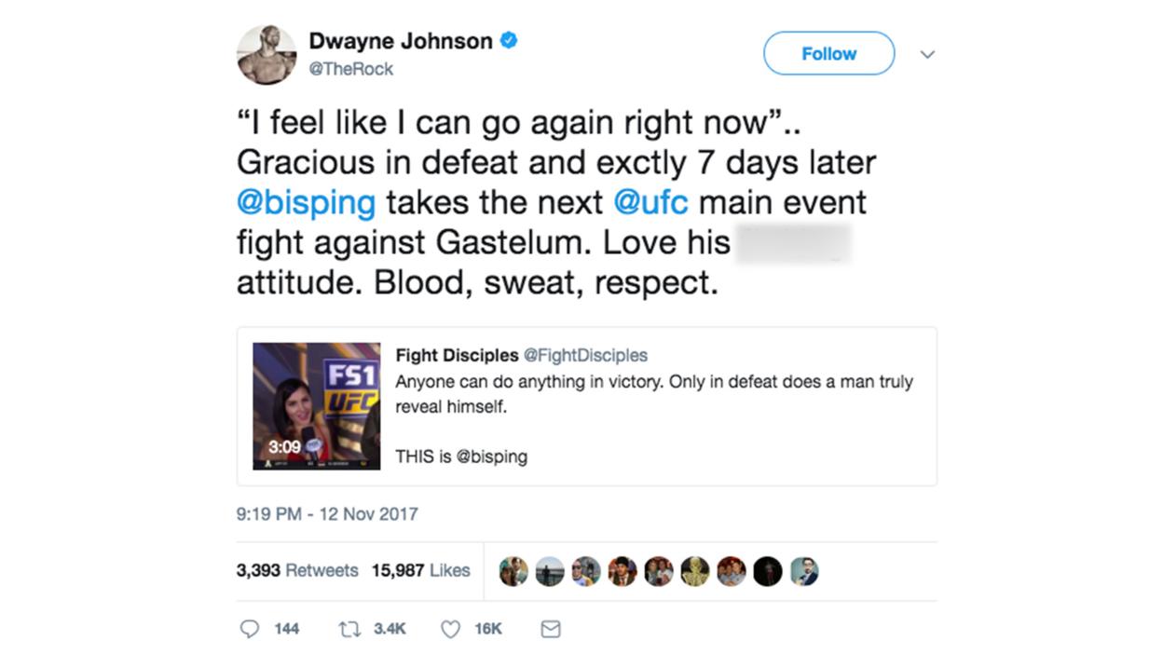Click the last liker avatar thumbnail
Screen dimensions: 1163x654
(x=804, y=569)
